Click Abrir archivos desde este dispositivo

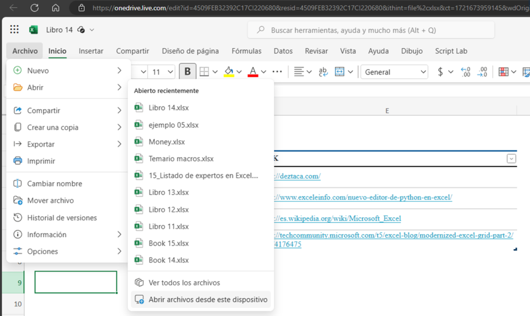(201, 299)
